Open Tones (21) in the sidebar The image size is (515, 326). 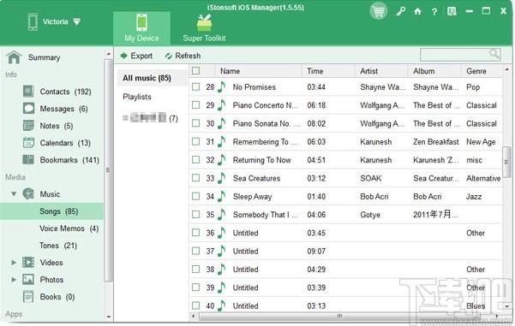[x=58, y=246]
